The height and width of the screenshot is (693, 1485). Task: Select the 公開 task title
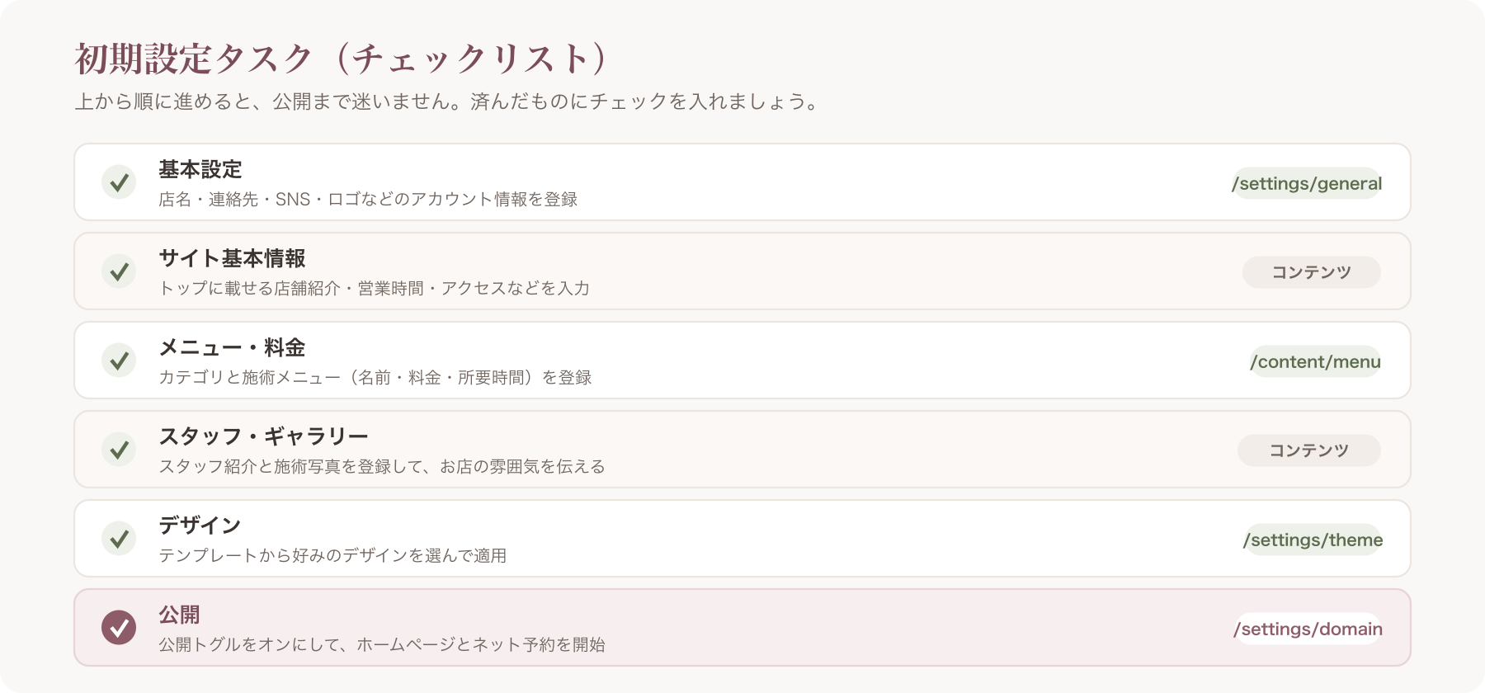tap(179, 615)
